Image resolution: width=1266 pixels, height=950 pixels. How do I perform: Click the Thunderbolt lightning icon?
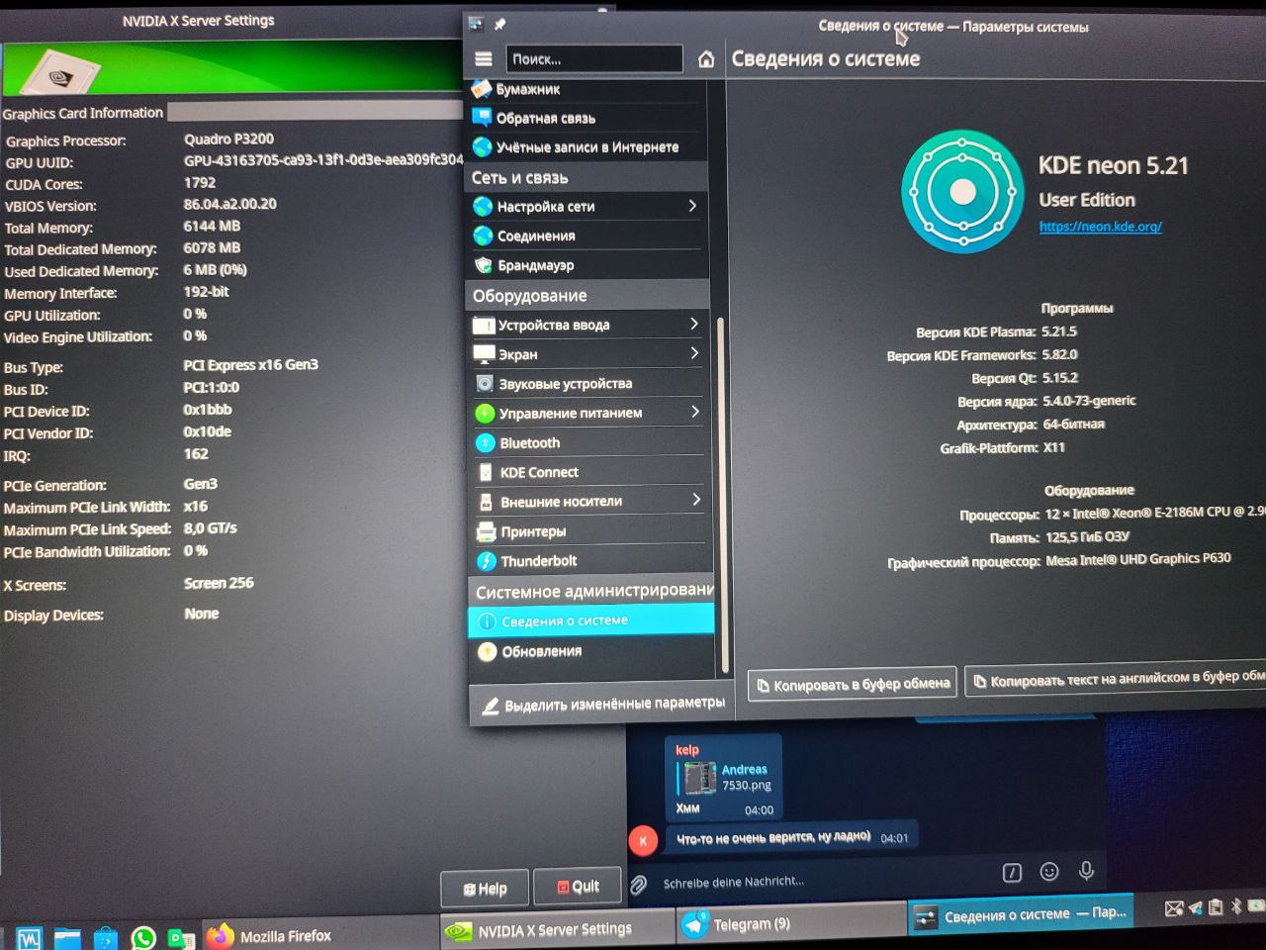click(x=487, y=561)
